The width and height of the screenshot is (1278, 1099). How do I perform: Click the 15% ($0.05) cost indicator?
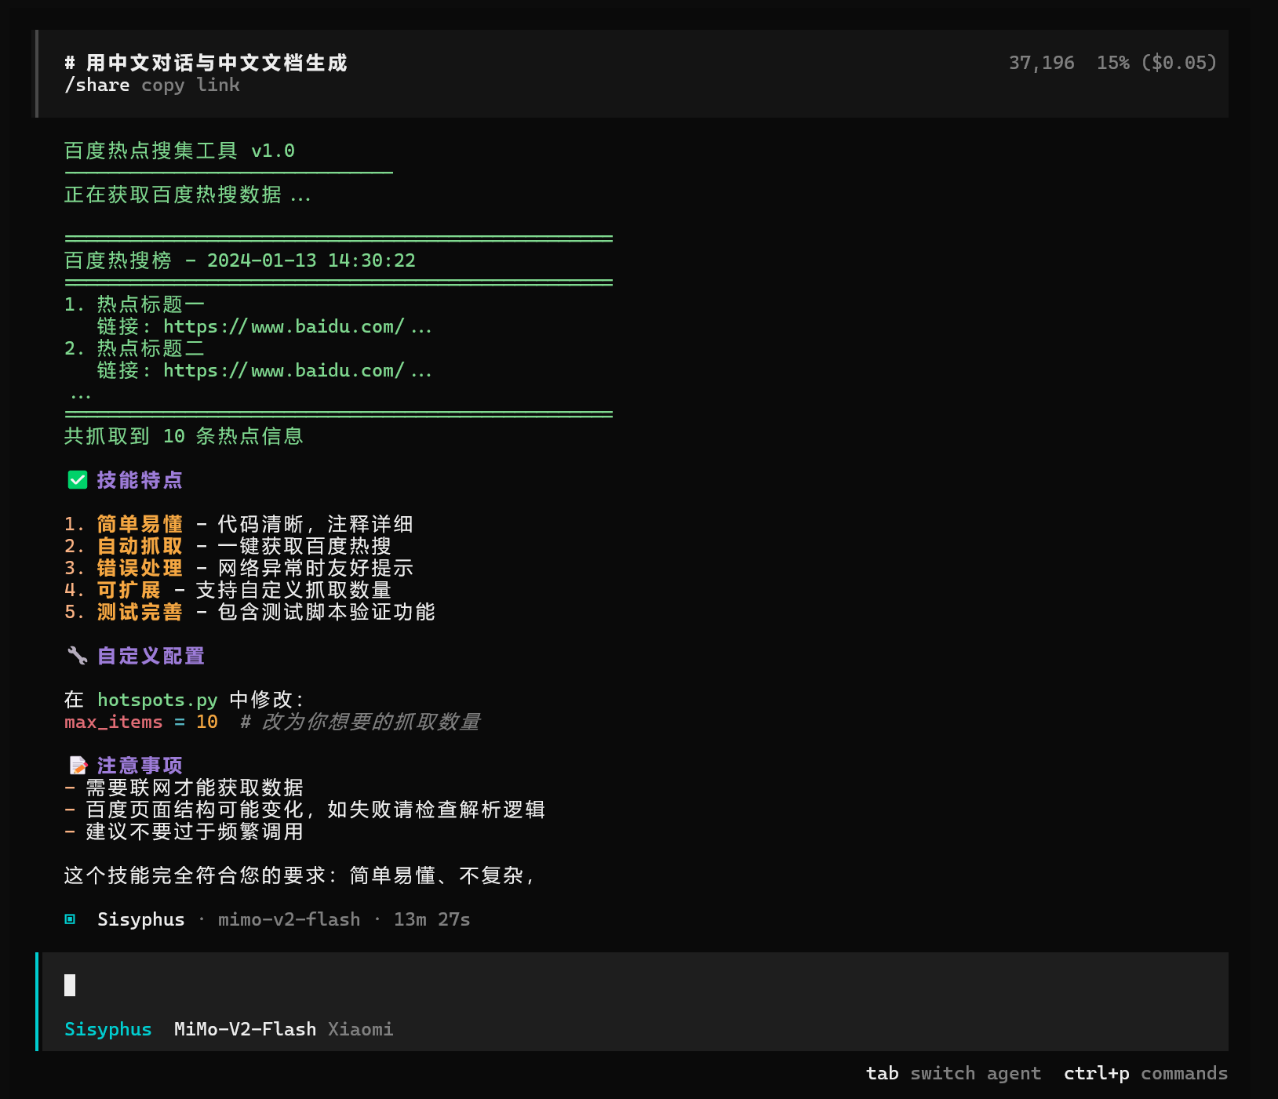point(1156,63)
